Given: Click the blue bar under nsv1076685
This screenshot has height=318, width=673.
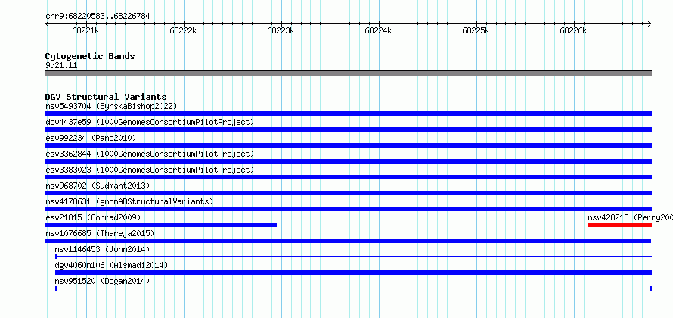Looking at the screenshot, I should pos(348,241).
